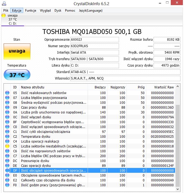Click the serial number field 63D2FRLKS
The width and height of the screenshot is (184, 193).
coord(95,46)
